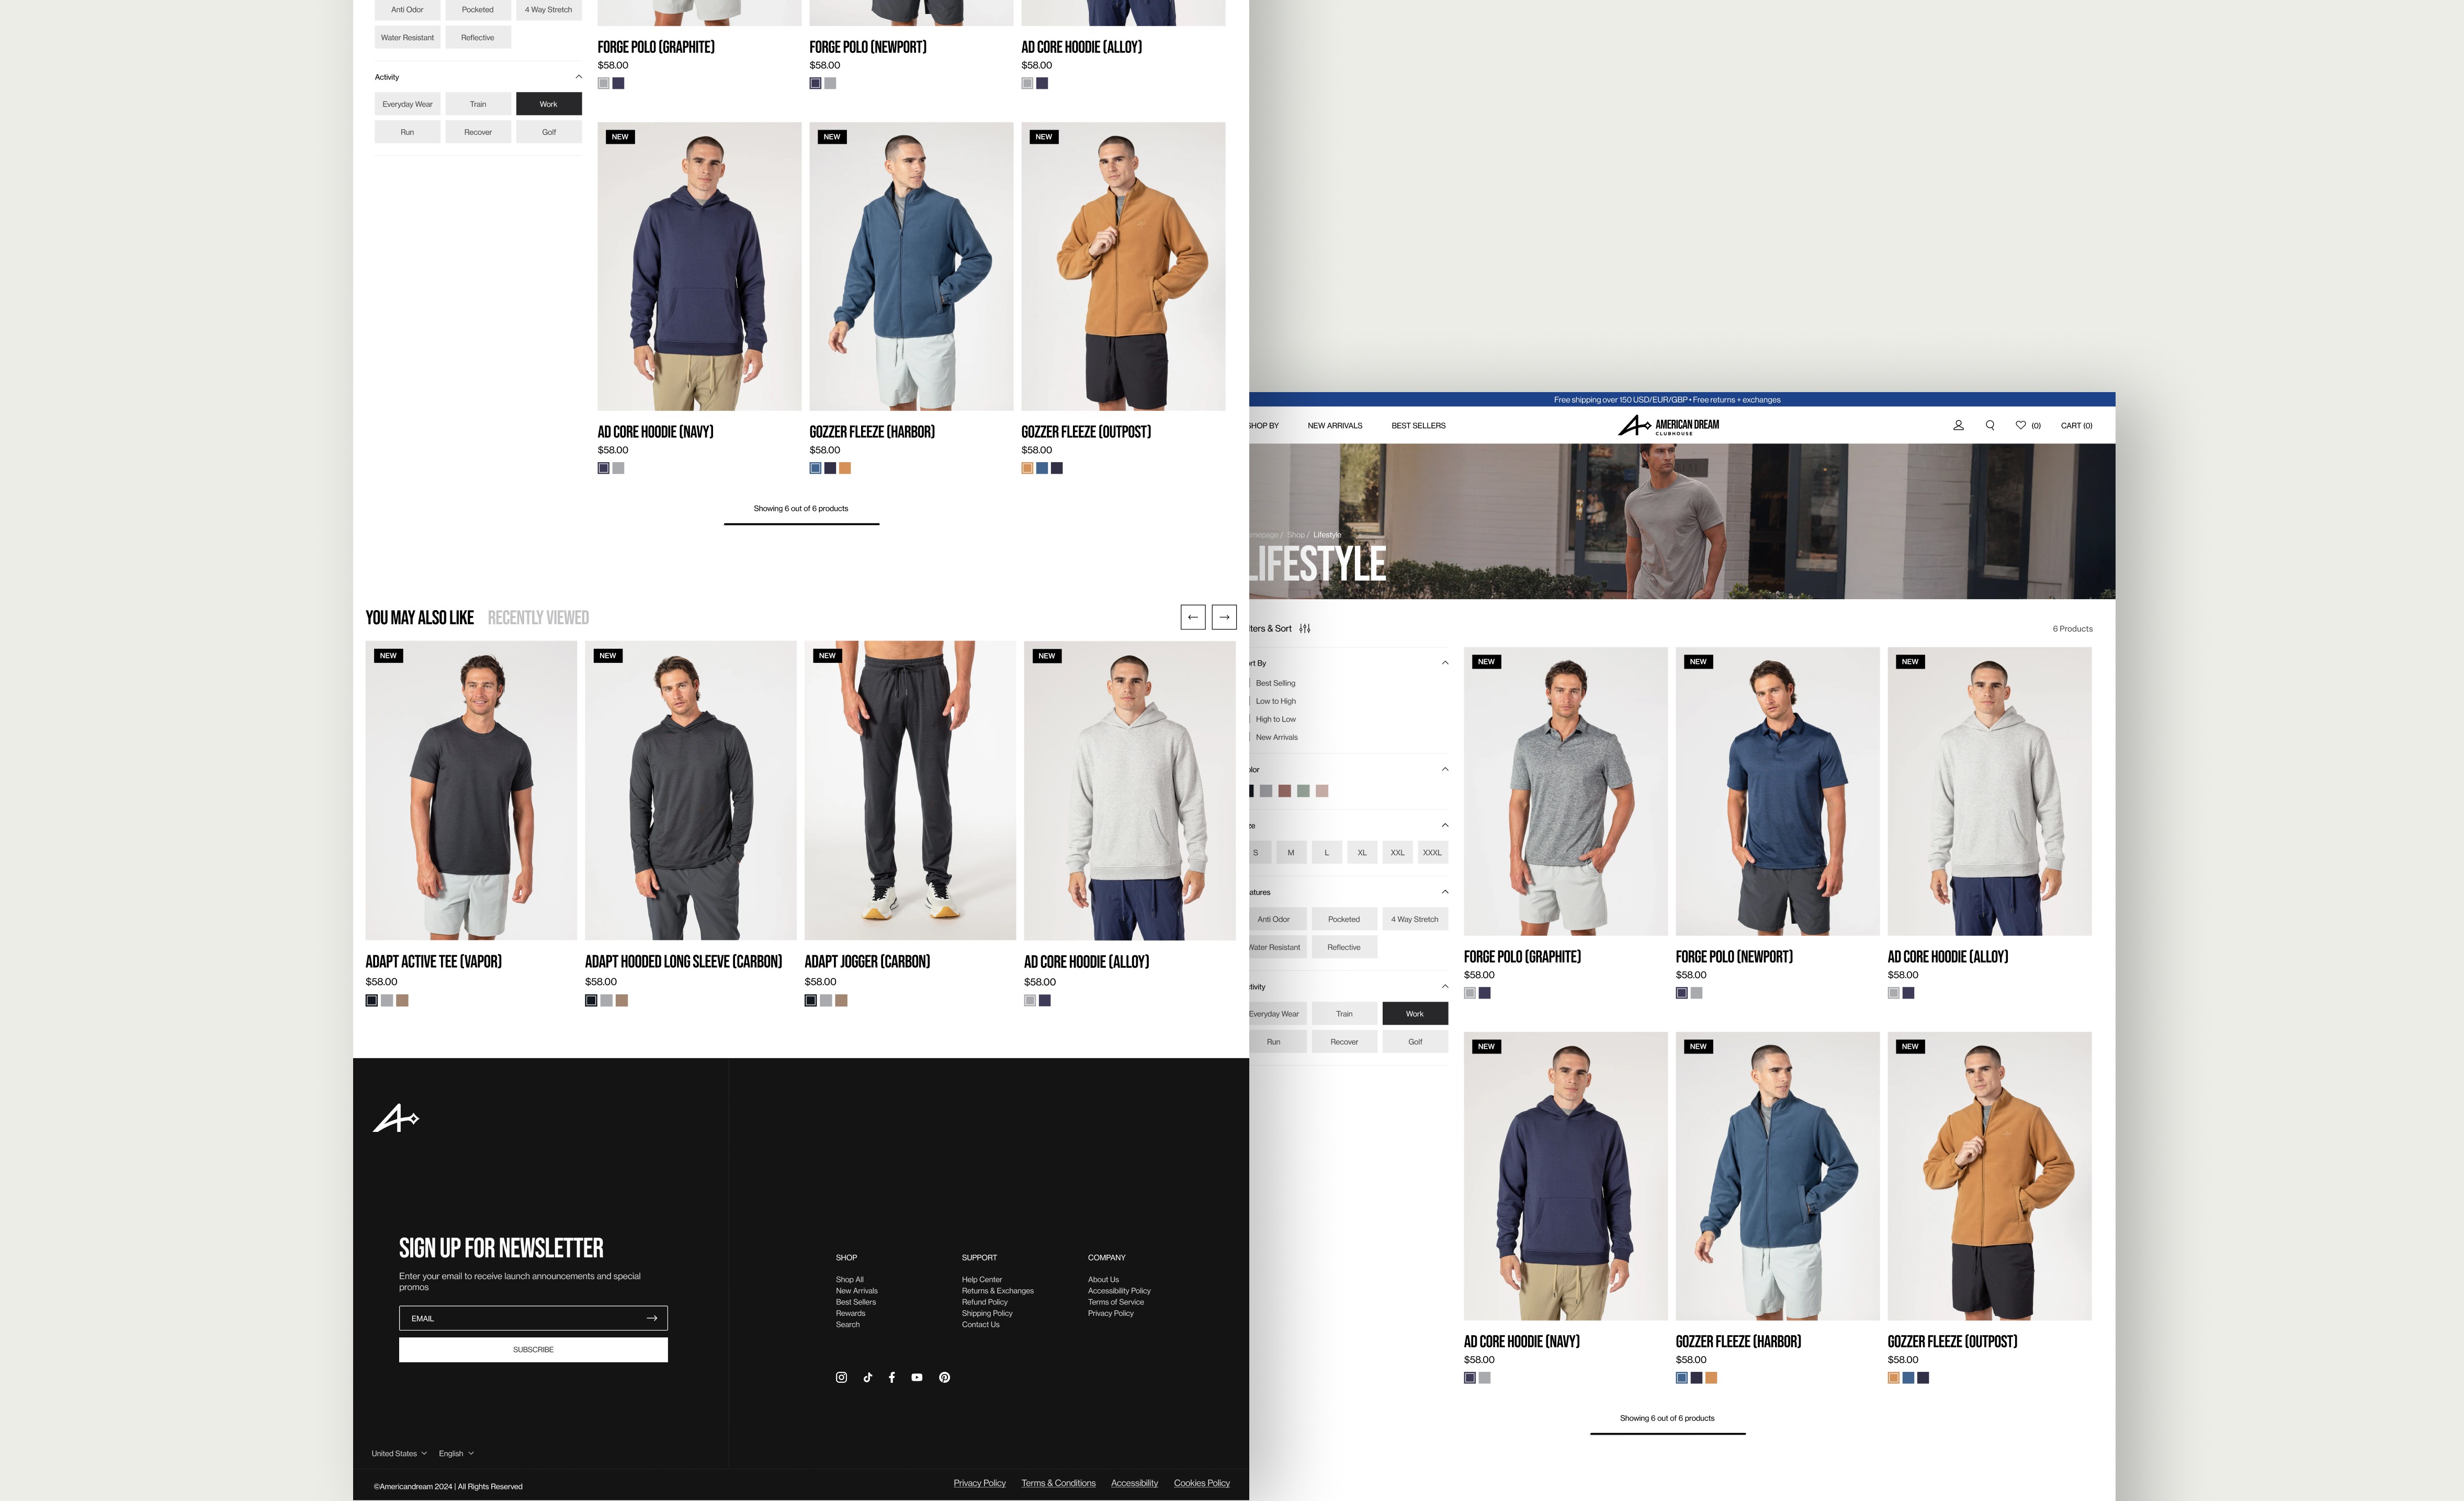Toggle the XL size filter
The width and height of the screenshot is (2464, 1501).
point(1361,852)
